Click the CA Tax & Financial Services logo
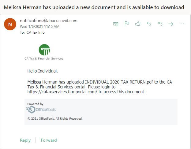This screenshot has height=149, width=191. point(44,52)
